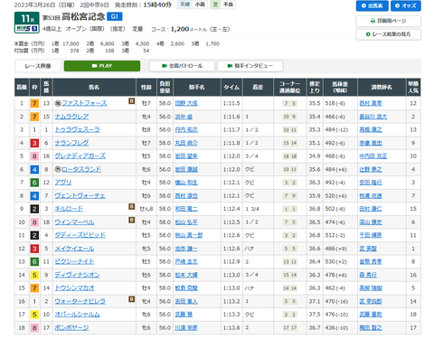Click the WIN5 badge under 11R

point(27,29)
